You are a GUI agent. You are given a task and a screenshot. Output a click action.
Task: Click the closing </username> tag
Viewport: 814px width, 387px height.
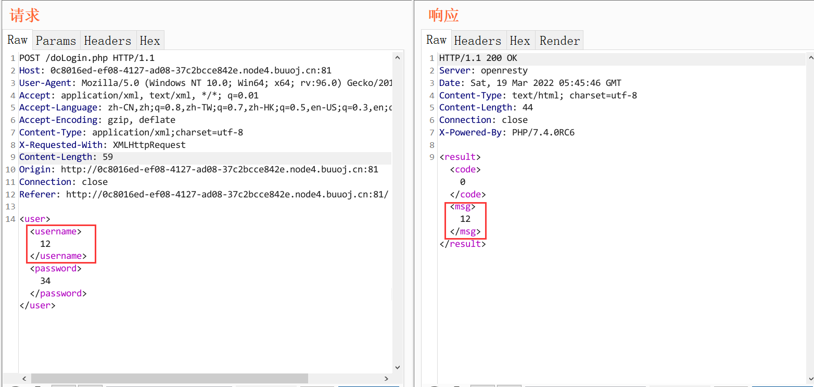pos(58,256)
